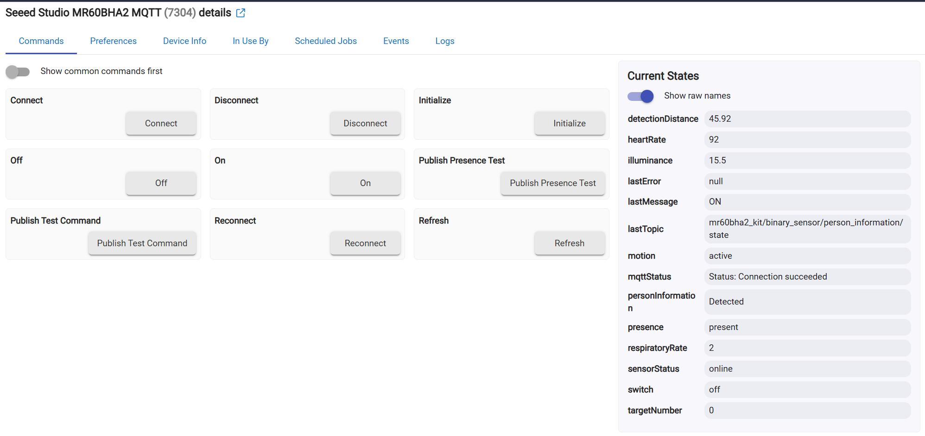
Task: Select the motion value active
Action: [807, 256]
